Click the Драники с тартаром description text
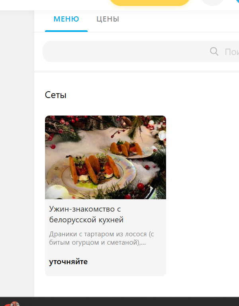Image resolution: width=239 pixels, height=306 pixels. point(102,238)
